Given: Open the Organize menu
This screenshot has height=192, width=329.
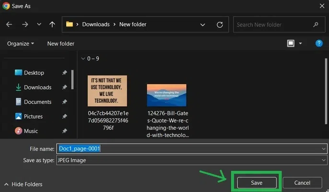Looking at the screenshot, I should pyautogui.click(x=20, y=44).
